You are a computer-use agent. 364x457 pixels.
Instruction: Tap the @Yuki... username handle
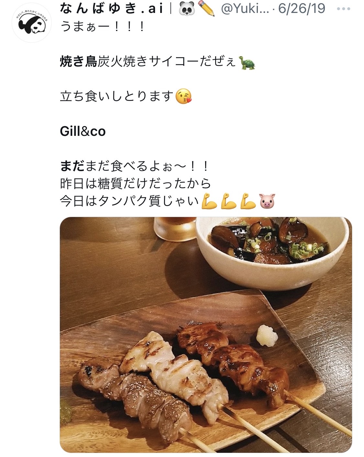(x=245, y=9)
